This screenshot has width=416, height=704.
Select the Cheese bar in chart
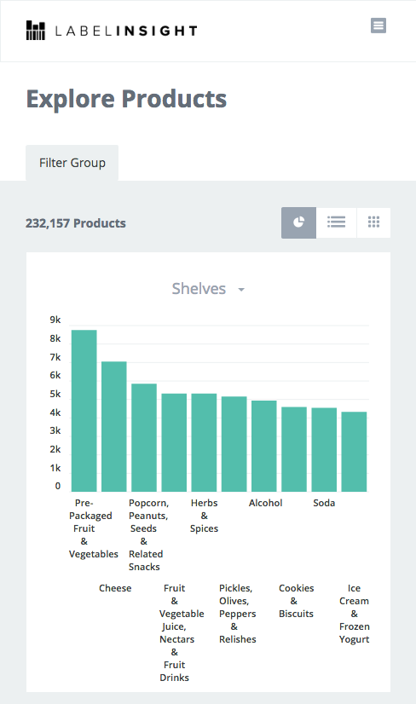tap(114, 426)
